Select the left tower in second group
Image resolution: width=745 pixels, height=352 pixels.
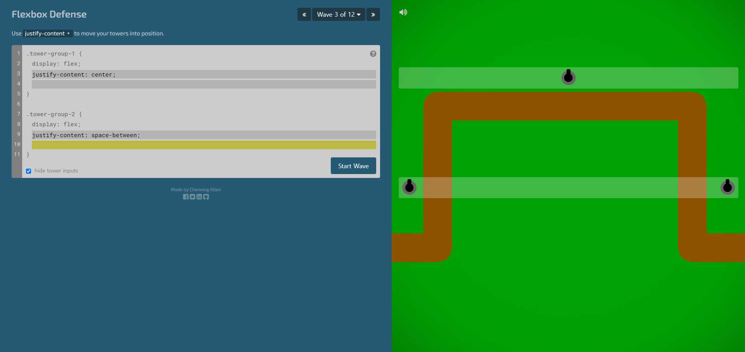[x=409, y=187]
